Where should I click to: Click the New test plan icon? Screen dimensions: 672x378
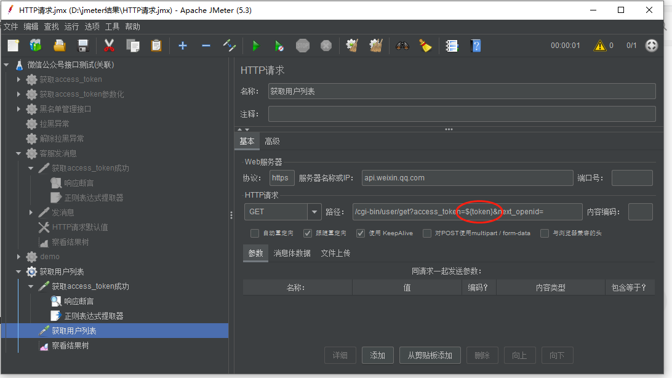point(14,46)
